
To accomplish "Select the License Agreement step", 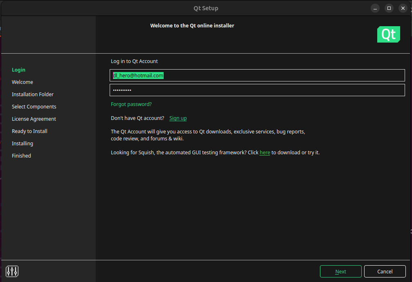I will click(x=34, y=119).
